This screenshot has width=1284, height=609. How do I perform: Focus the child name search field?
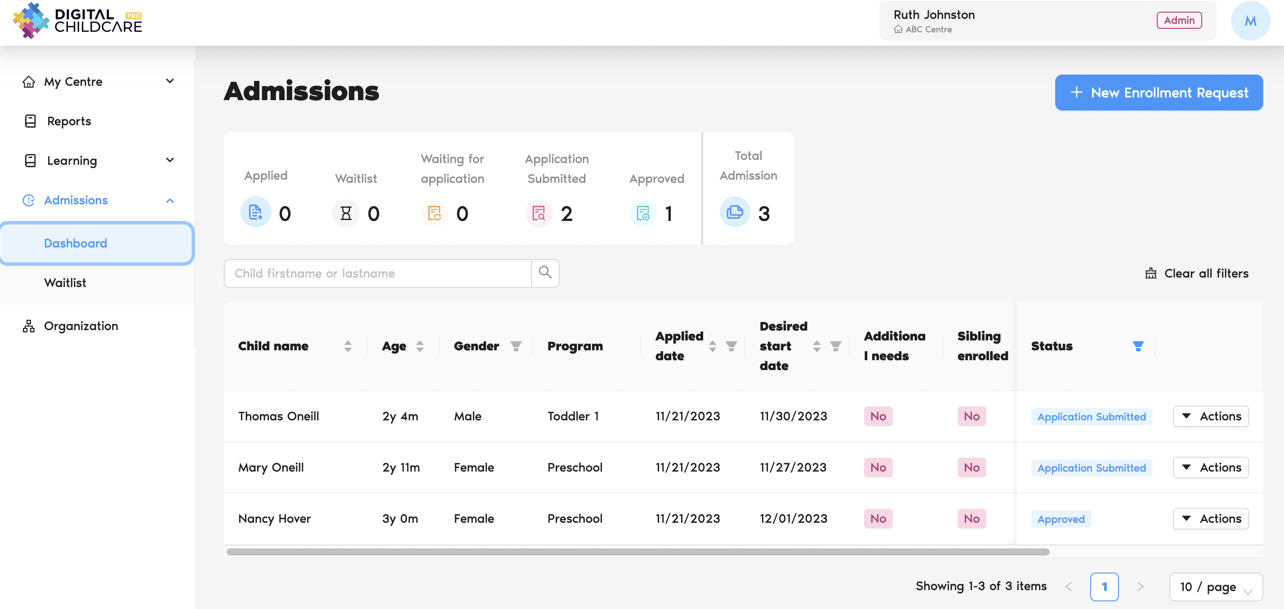click(377, 274)
